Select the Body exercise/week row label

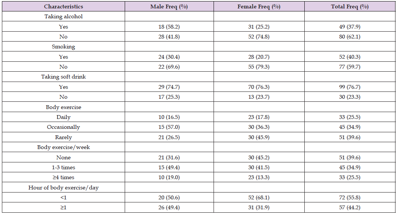pos(63,147)
